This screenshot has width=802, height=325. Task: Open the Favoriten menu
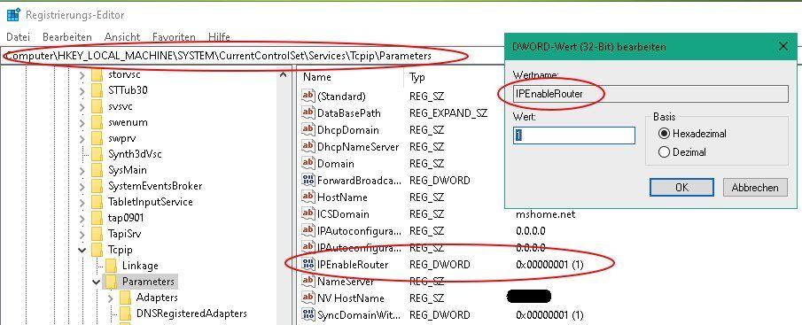click(174, 37)
